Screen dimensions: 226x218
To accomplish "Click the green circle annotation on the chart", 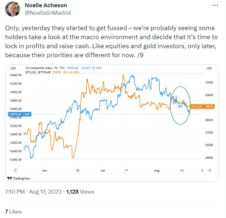I will [180, 106].
